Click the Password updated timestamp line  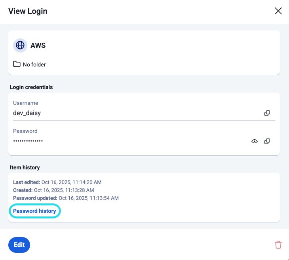66,198
